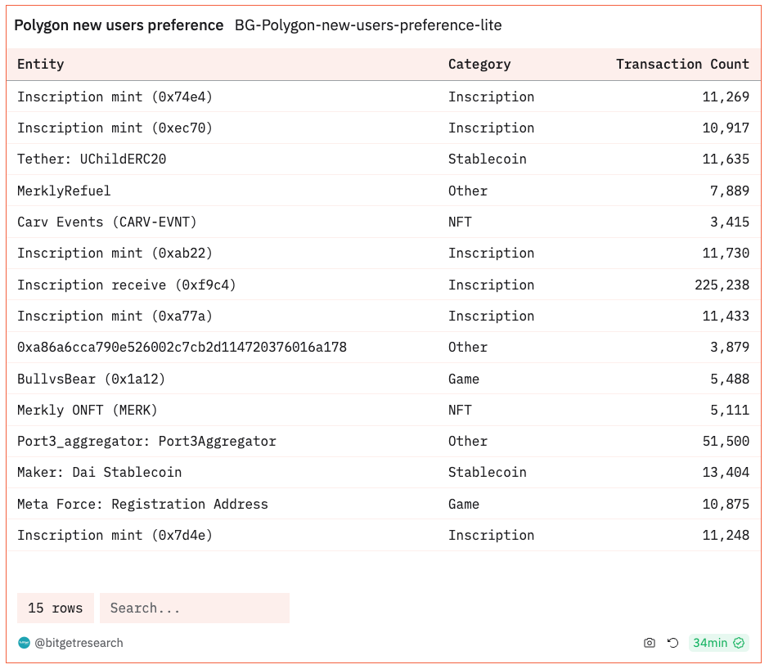Screen dimensions: 769x669
Task: Click the 15 rows indicator
Action: 56,608
